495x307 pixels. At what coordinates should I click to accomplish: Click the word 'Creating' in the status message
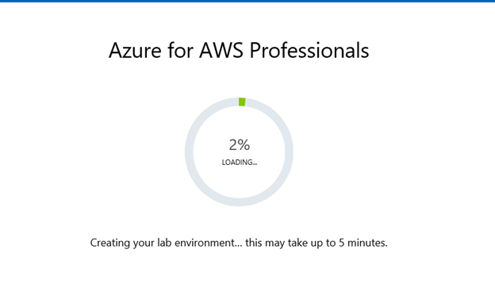coord(109,243)
